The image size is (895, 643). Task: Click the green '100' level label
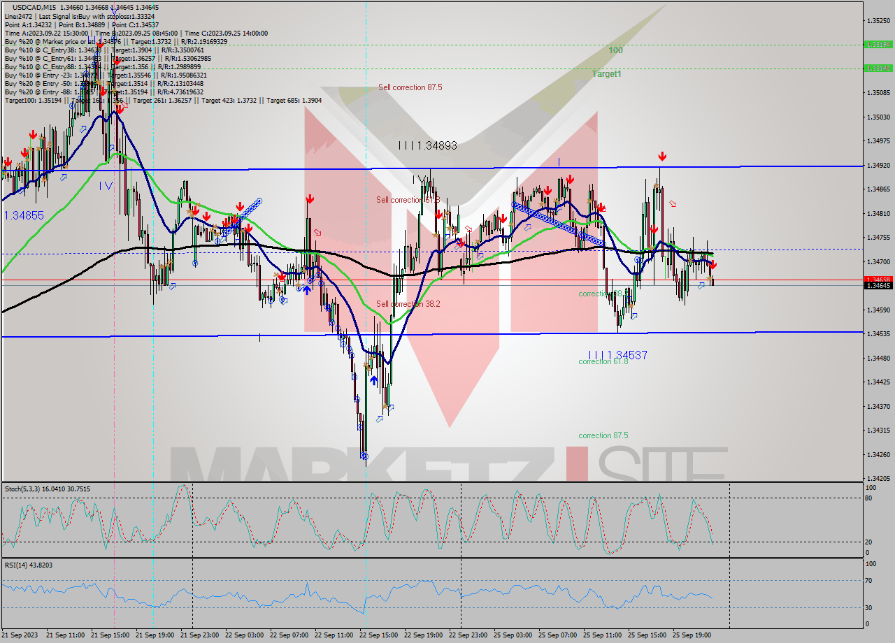coord(615,50)
